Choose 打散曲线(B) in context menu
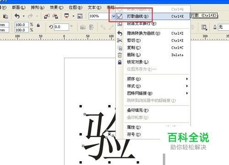Screen dimensions: 229x165 (x=153, y=16)
